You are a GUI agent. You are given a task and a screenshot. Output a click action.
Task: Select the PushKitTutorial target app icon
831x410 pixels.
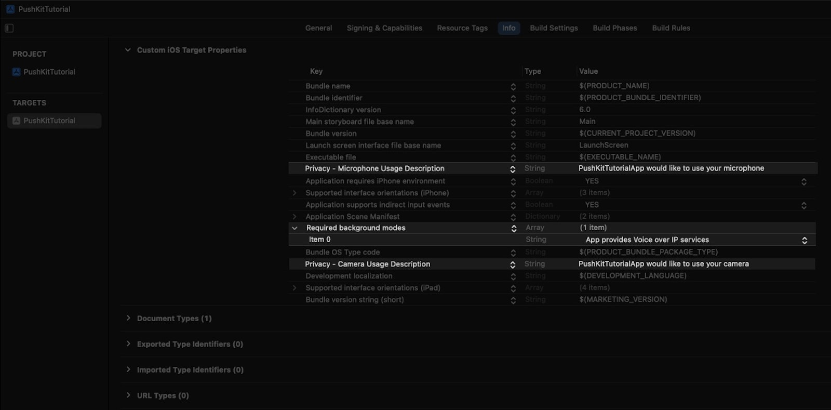click(17, 121)
